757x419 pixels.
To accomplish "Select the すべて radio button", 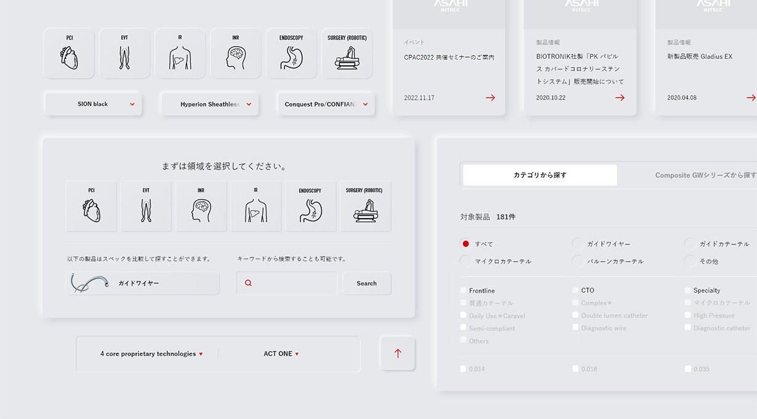I will coord(466,244).
